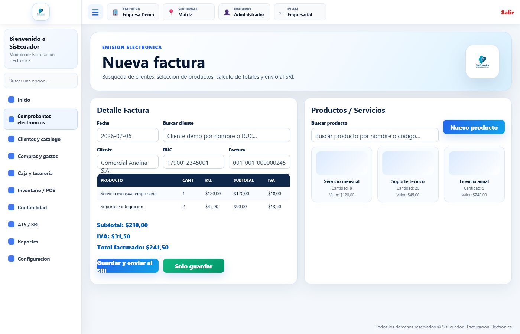Click the Fecha date field

tap(128, 135)
